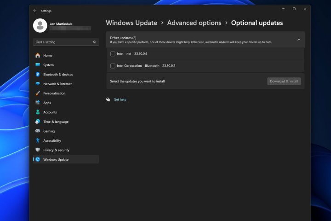This screenshot has height=221, width=331.
Task: Select Gaming in the sidebar
Action: [x=66, y=131]
